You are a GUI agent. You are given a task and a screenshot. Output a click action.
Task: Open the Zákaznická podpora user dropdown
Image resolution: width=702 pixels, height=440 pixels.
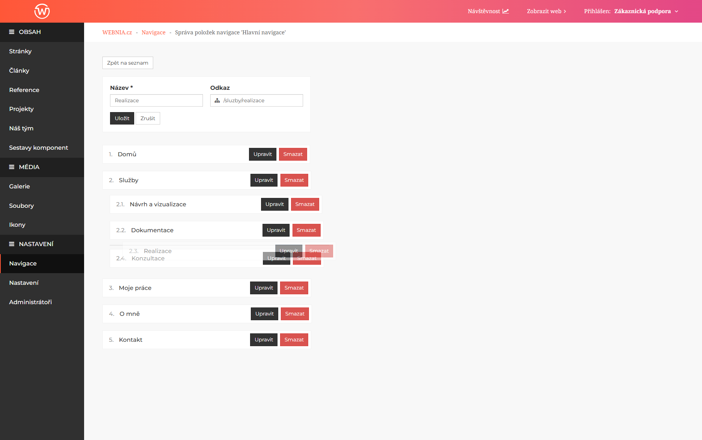pyautogui.click(x=646, y=11)
